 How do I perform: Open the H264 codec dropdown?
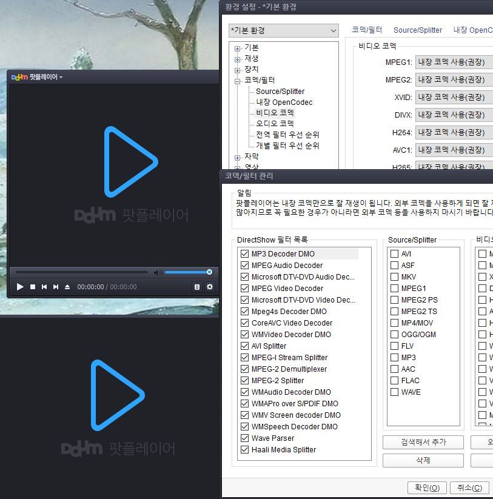click(454, 132)
